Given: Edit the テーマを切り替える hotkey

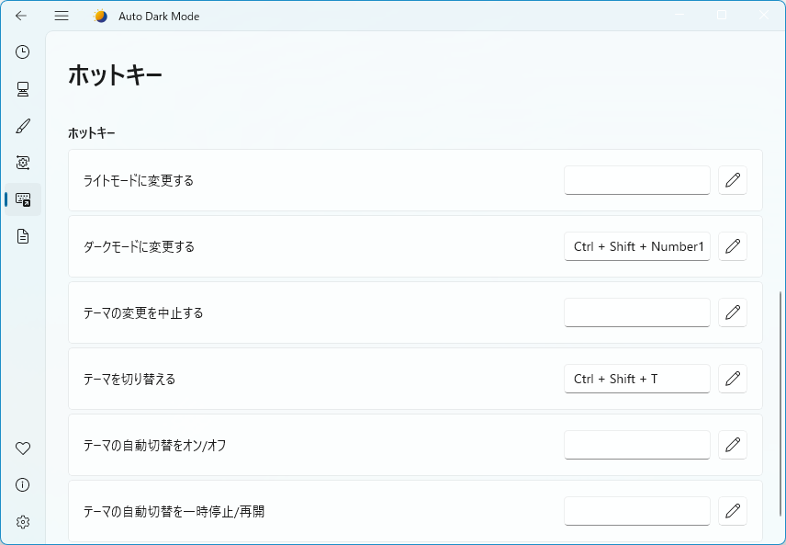Looking at the screenshot, I should click(x=732, y=379).
